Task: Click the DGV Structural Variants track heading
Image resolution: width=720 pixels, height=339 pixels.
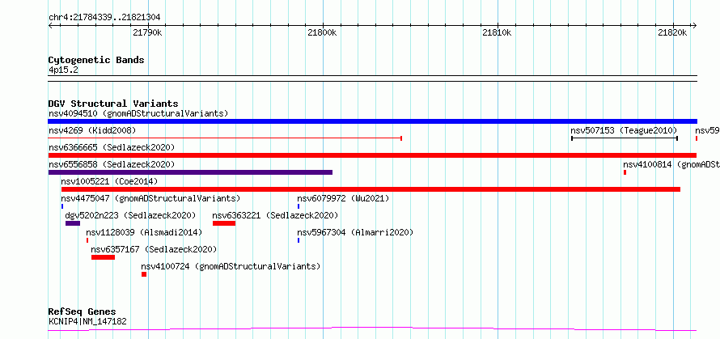Action: coord(113,104)
